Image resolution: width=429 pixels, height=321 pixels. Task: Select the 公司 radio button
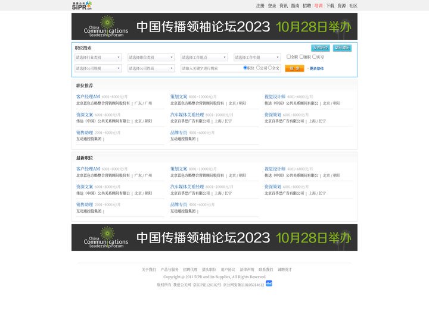pos(258,68)
